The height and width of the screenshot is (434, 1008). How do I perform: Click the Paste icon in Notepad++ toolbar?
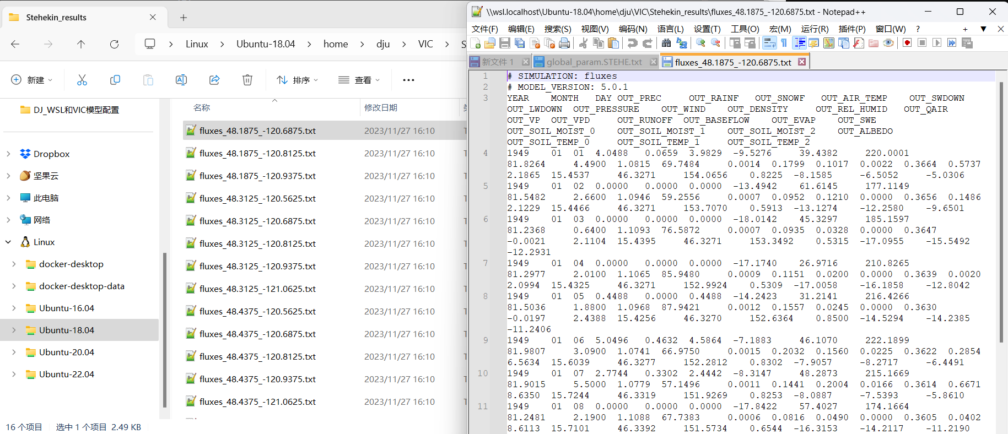point(613,43)
